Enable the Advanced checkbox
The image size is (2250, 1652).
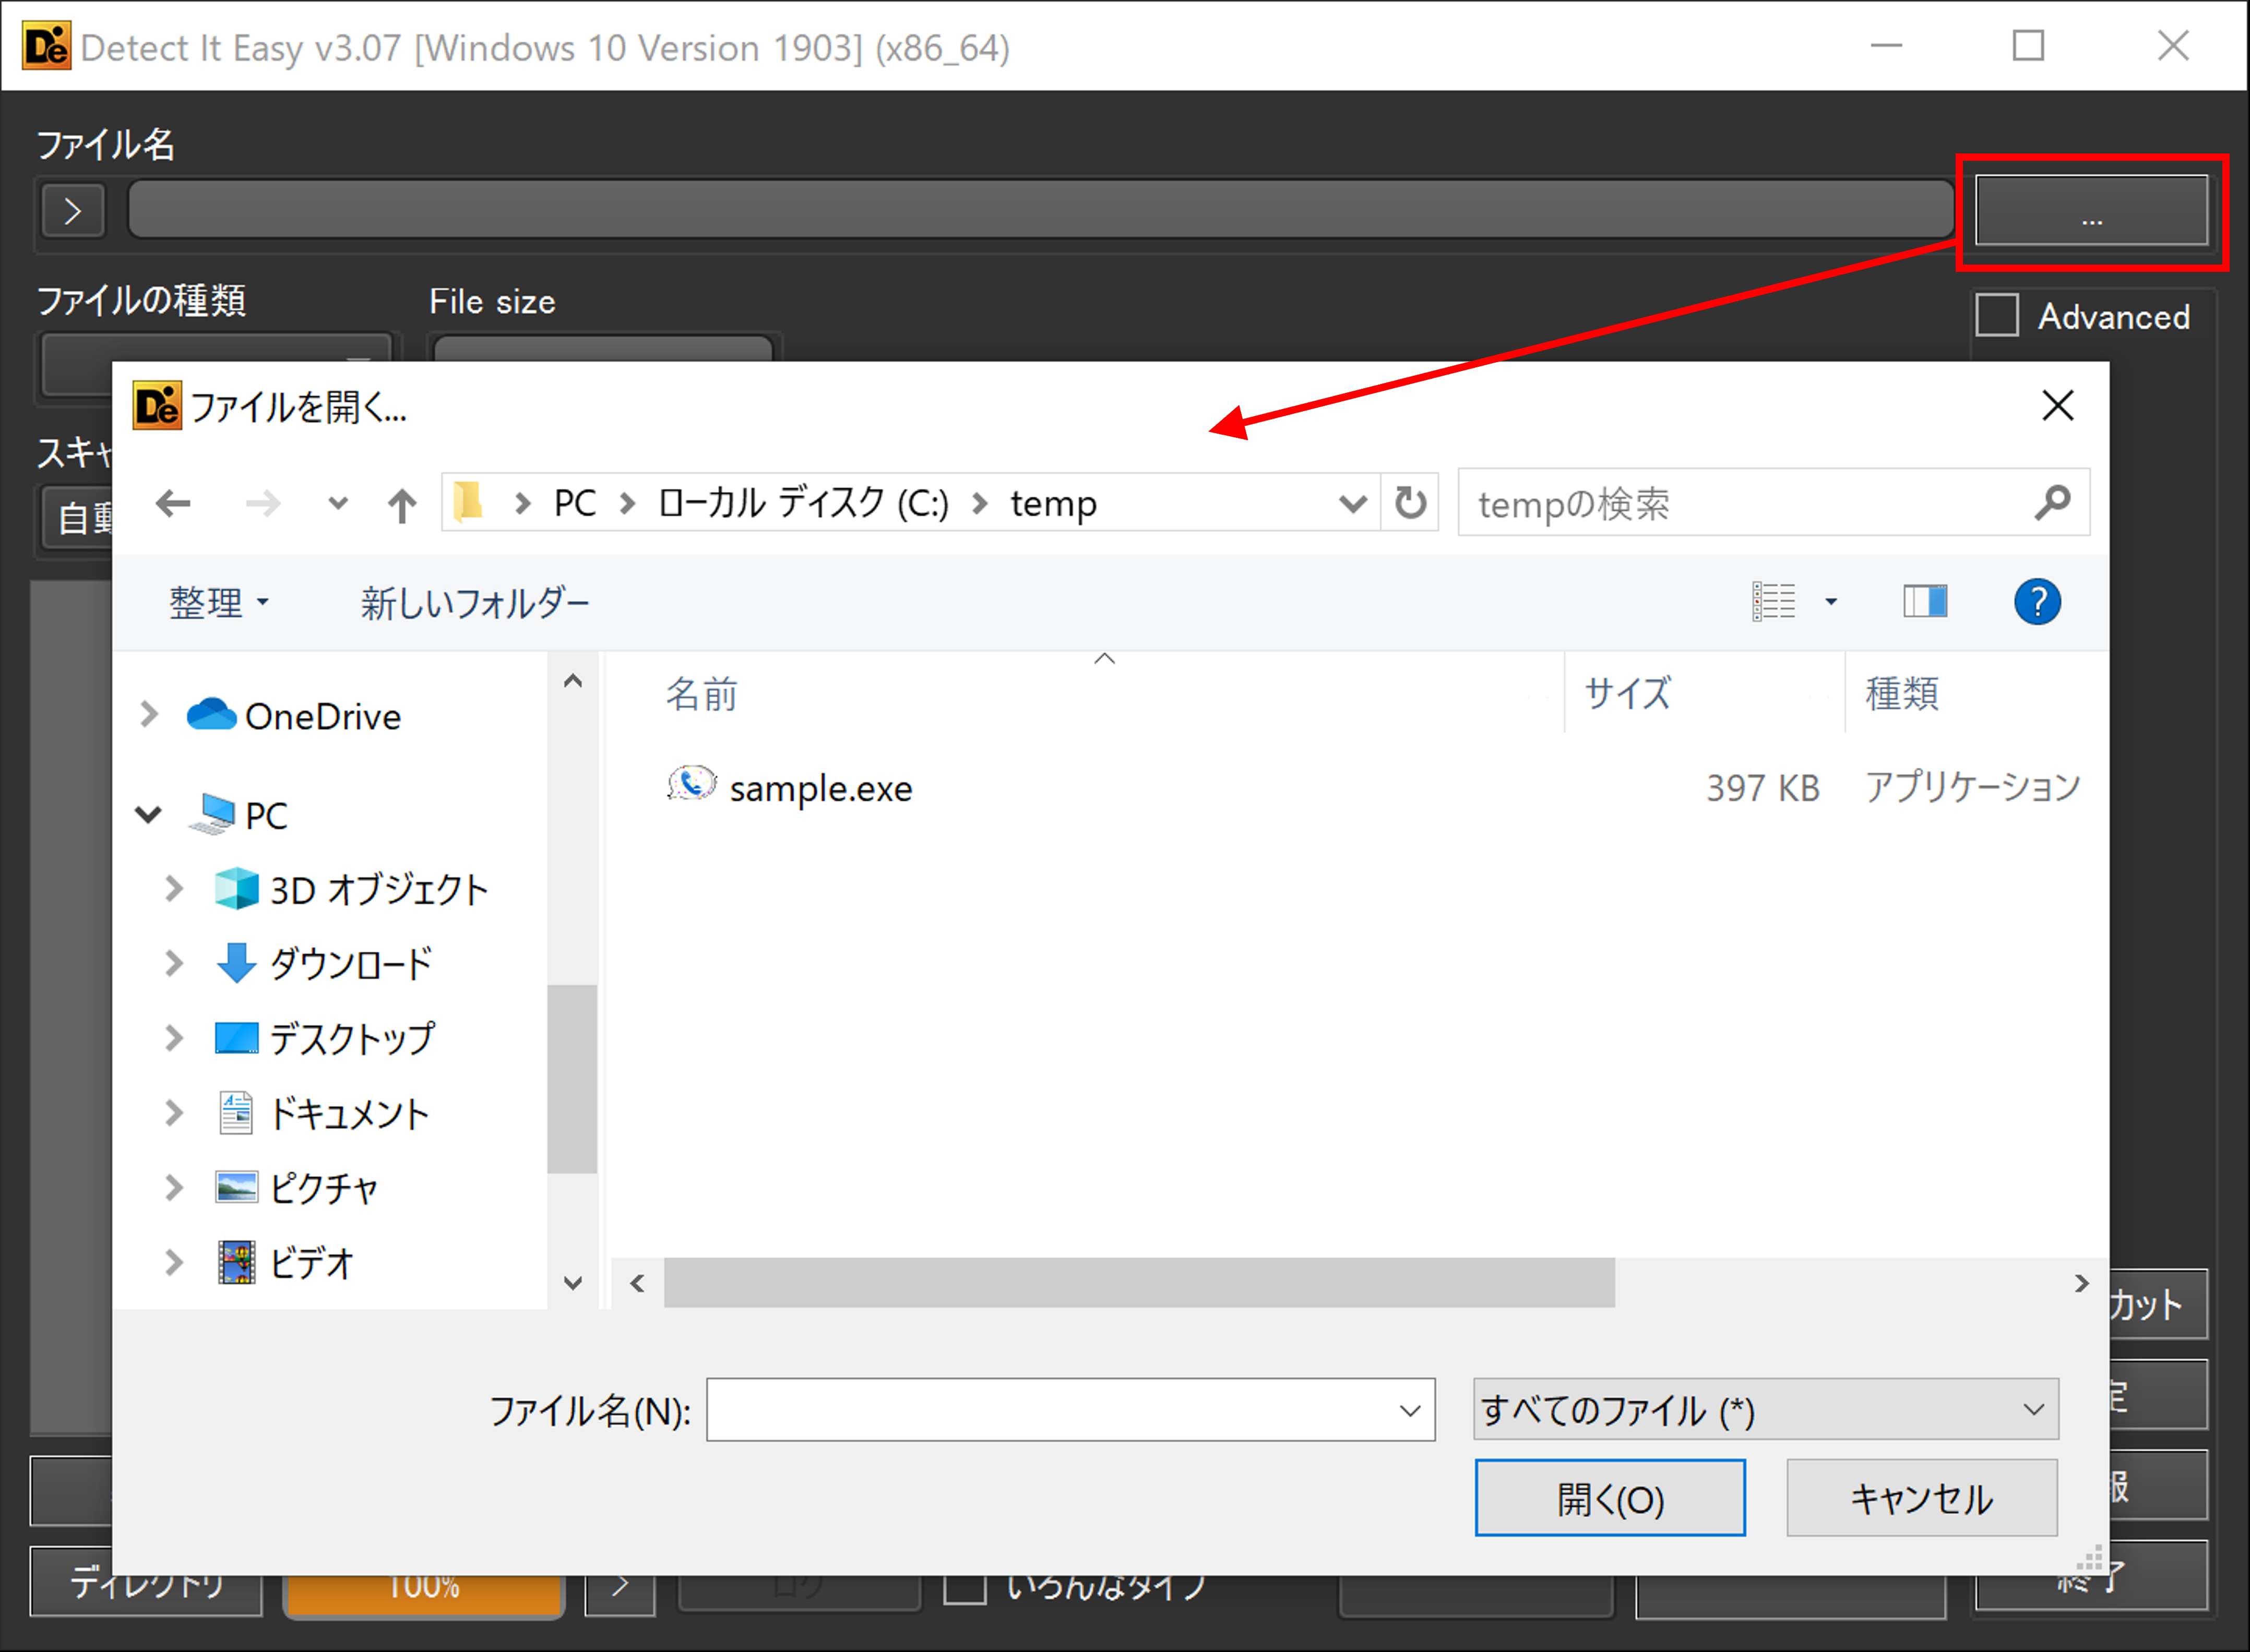pyautogui.click(x=1997, y=316)
